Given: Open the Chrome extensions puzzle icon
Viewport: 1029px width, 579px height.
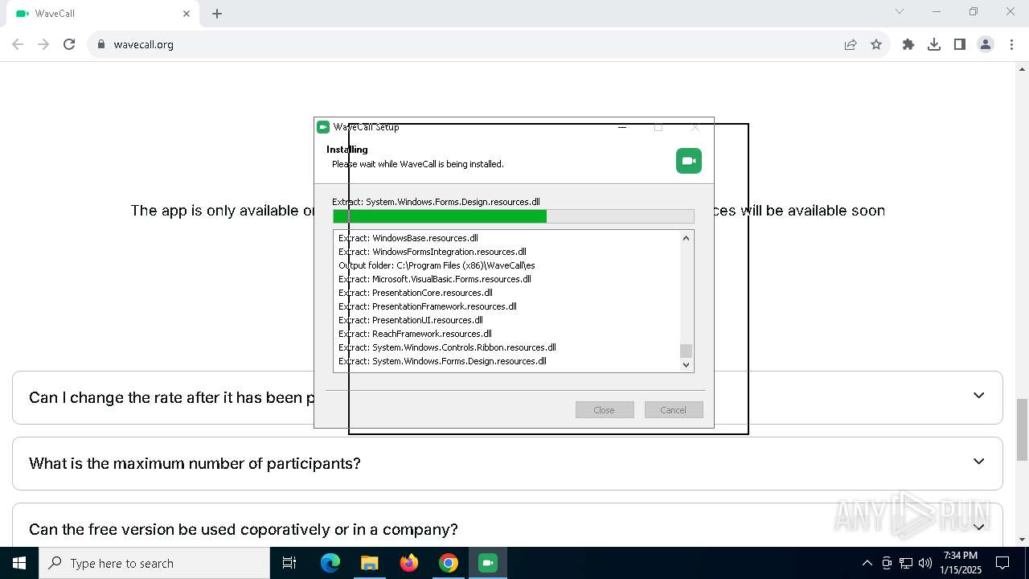Looking at the screenshot, I should (x=908, y=44).
